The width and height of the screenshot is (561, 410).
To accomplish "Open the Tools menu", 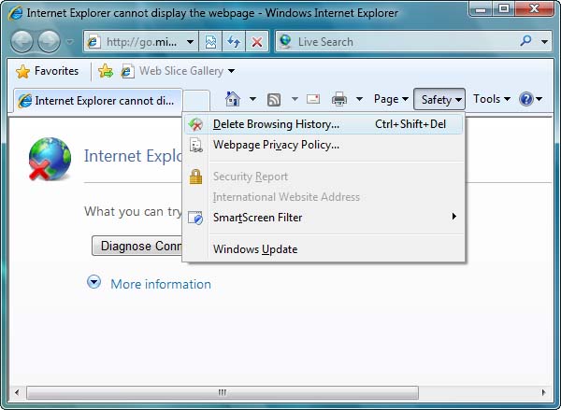I will [x=491, y=99].
